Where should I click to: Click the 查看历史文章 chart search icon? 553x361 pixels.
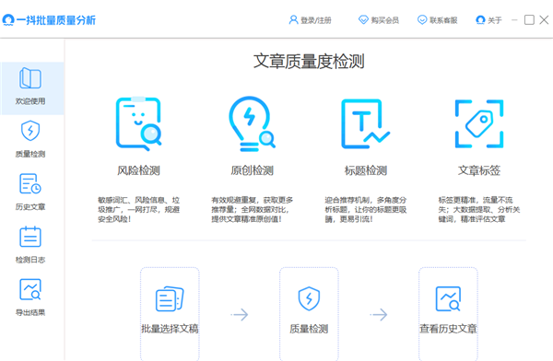(x=448, y=298)
